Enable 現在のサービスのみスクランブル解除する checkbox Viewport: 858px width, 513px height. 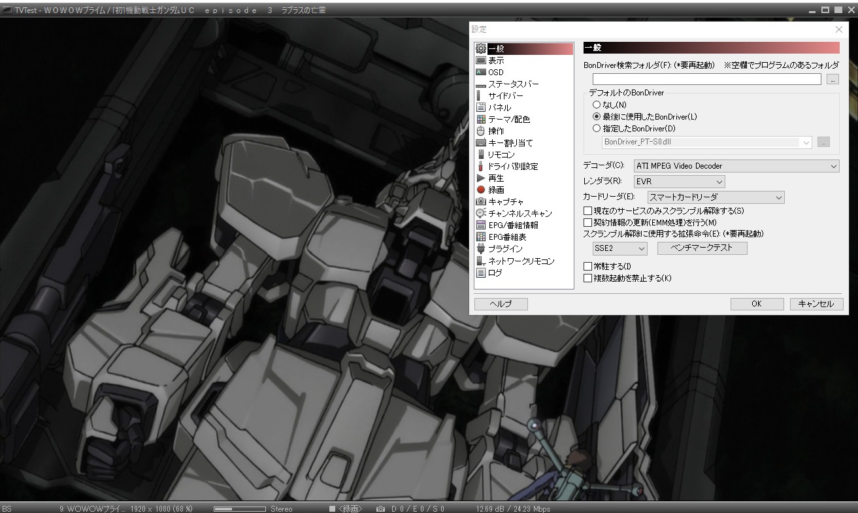587,211
